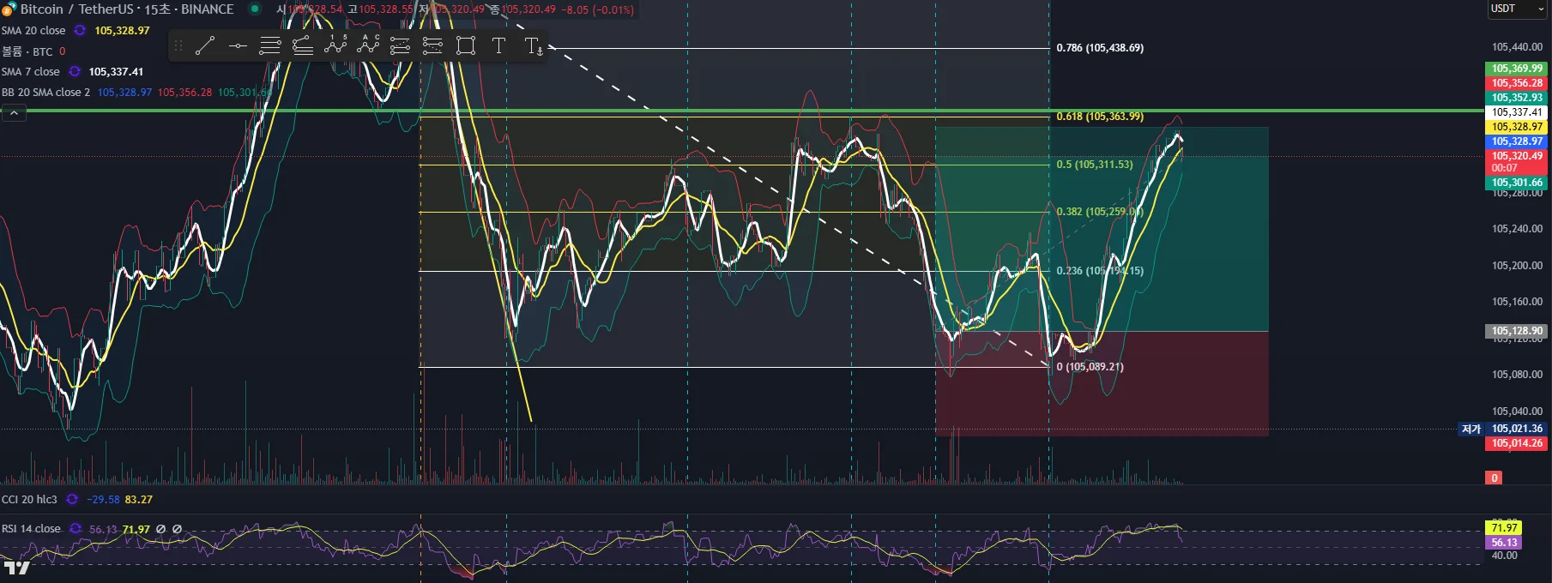Select the Fib Retracement tool icon
The width and height of the screenshot is (1552, 583).
pos(270,45)
